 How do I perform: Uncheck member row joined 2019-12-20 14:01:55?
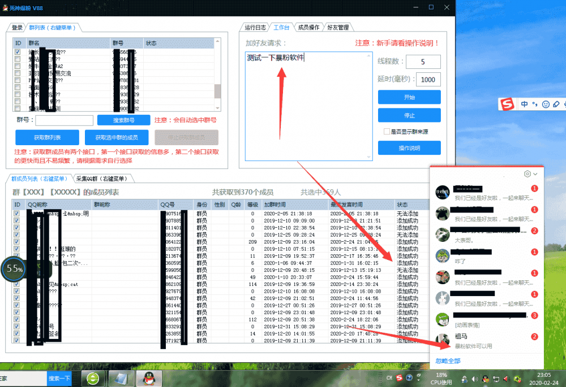(x=16, y=333)
